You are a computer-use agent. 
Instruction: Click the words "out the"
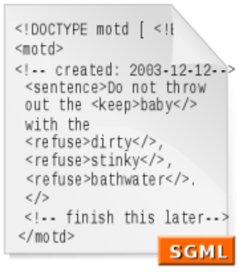click(x=53, y=105)
